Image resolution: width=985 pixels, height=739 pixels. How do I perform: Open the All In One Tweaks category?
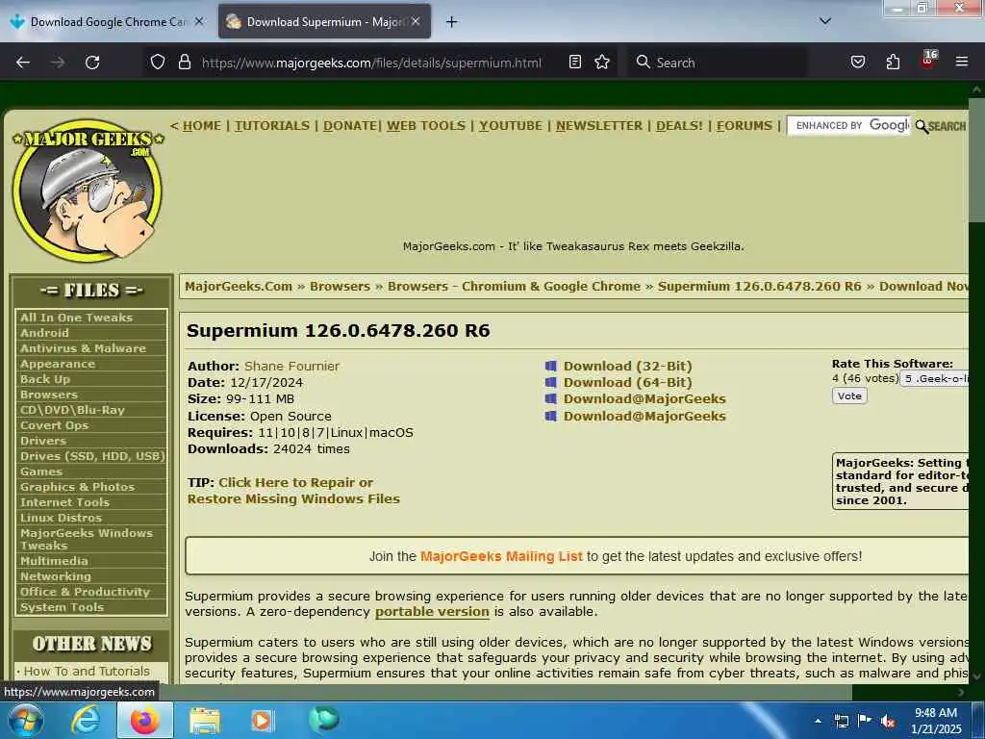(x=76, y=318)
